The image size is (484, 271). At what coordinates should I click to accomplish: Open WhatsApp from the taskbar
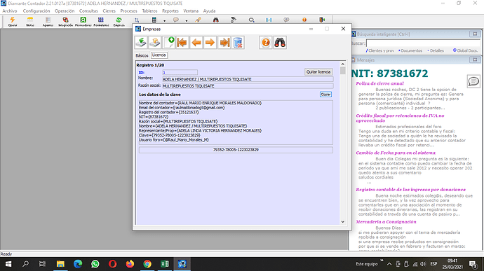click(95, 264)
